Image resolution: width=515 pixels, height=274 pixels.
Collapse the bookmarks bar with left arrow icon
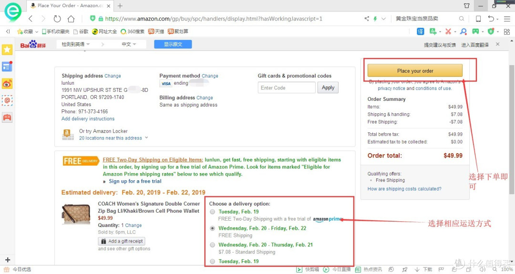point(8,31)
